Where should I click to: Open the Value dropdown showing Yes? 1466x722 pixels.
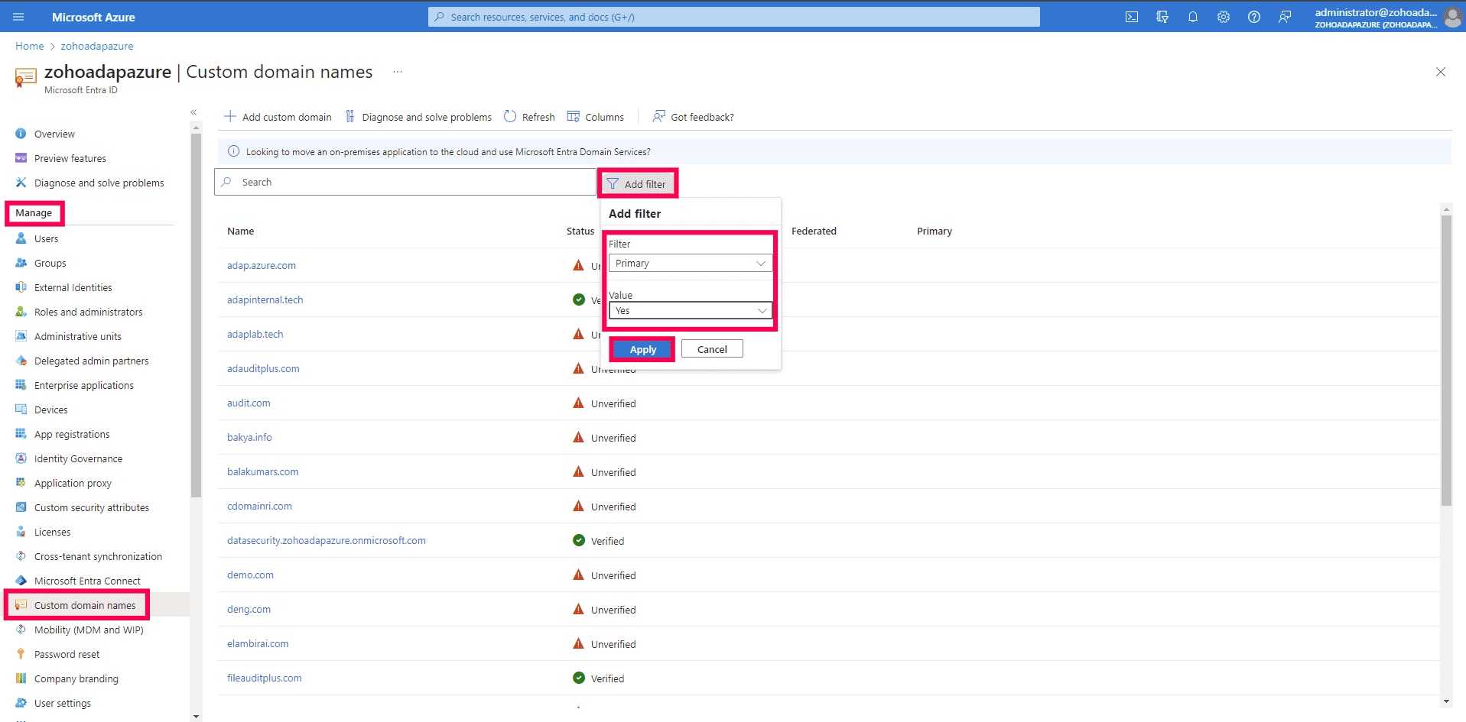690,311
